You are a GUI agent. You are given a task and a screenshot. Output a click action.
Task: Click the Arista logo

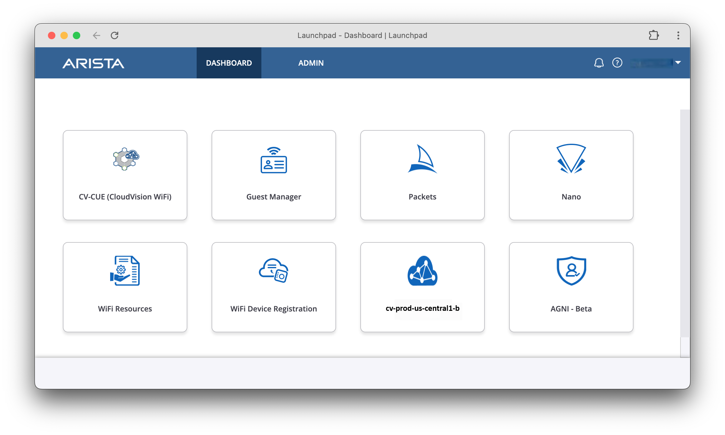tap(93, 63)
